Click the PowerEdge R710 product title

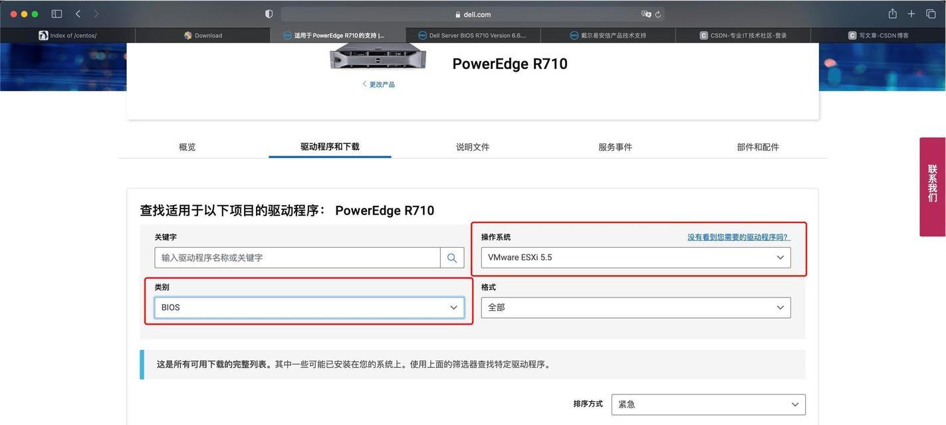[510, 64]
